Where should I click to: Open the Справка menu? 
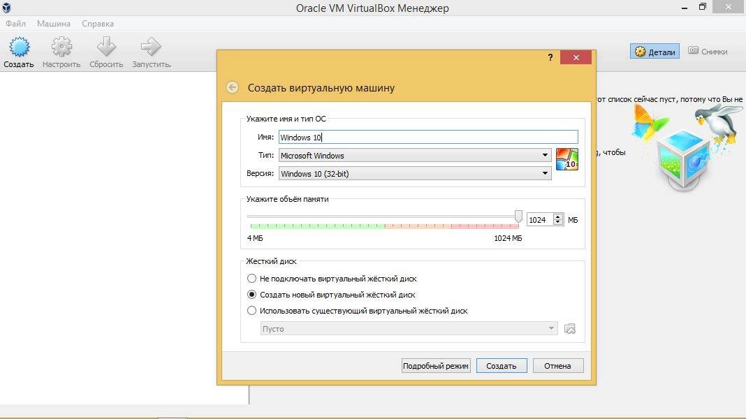tap(98, 23)
